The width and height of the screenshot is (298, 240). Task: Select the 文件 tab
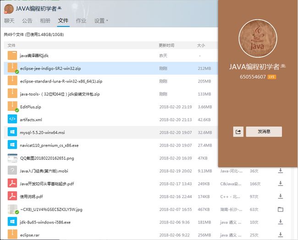(x=63, y=21)
